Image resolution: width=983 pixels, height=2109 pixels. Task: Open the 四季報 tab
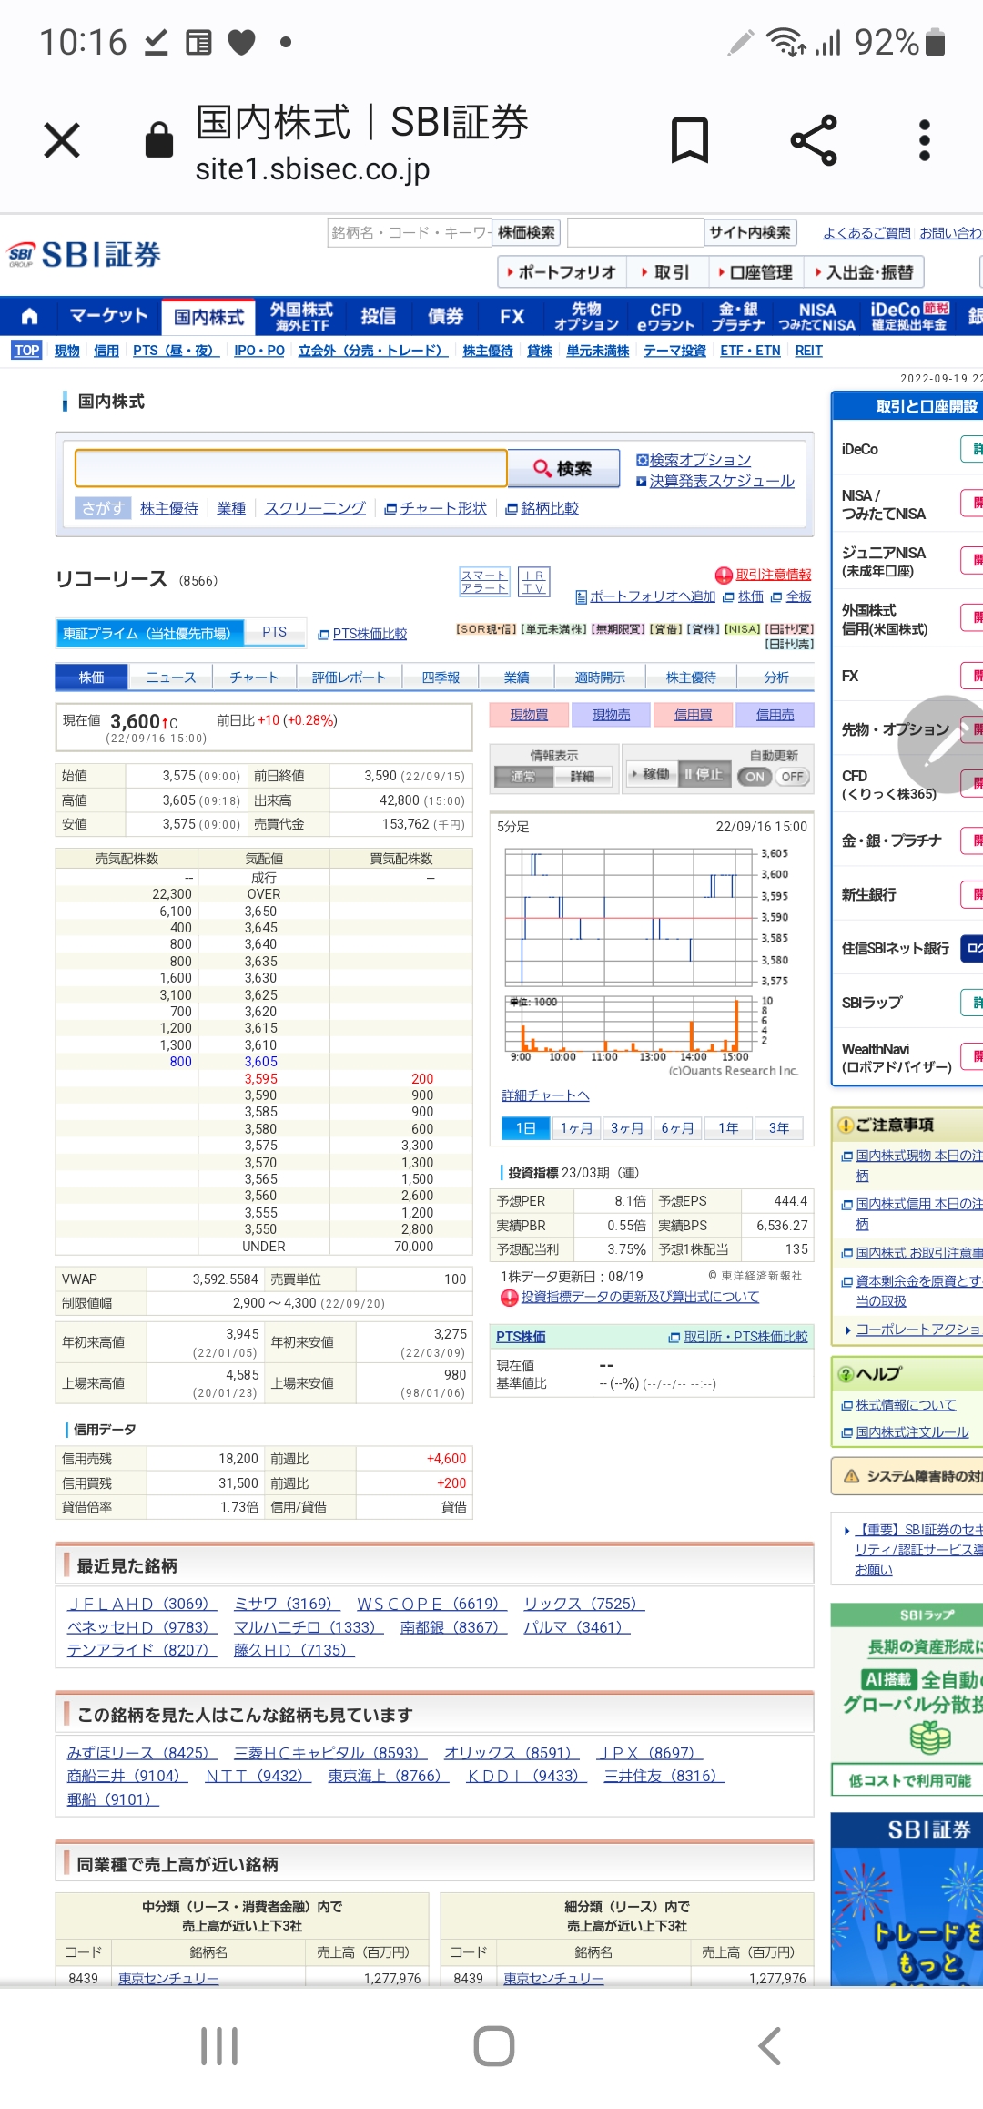point(441,677)
